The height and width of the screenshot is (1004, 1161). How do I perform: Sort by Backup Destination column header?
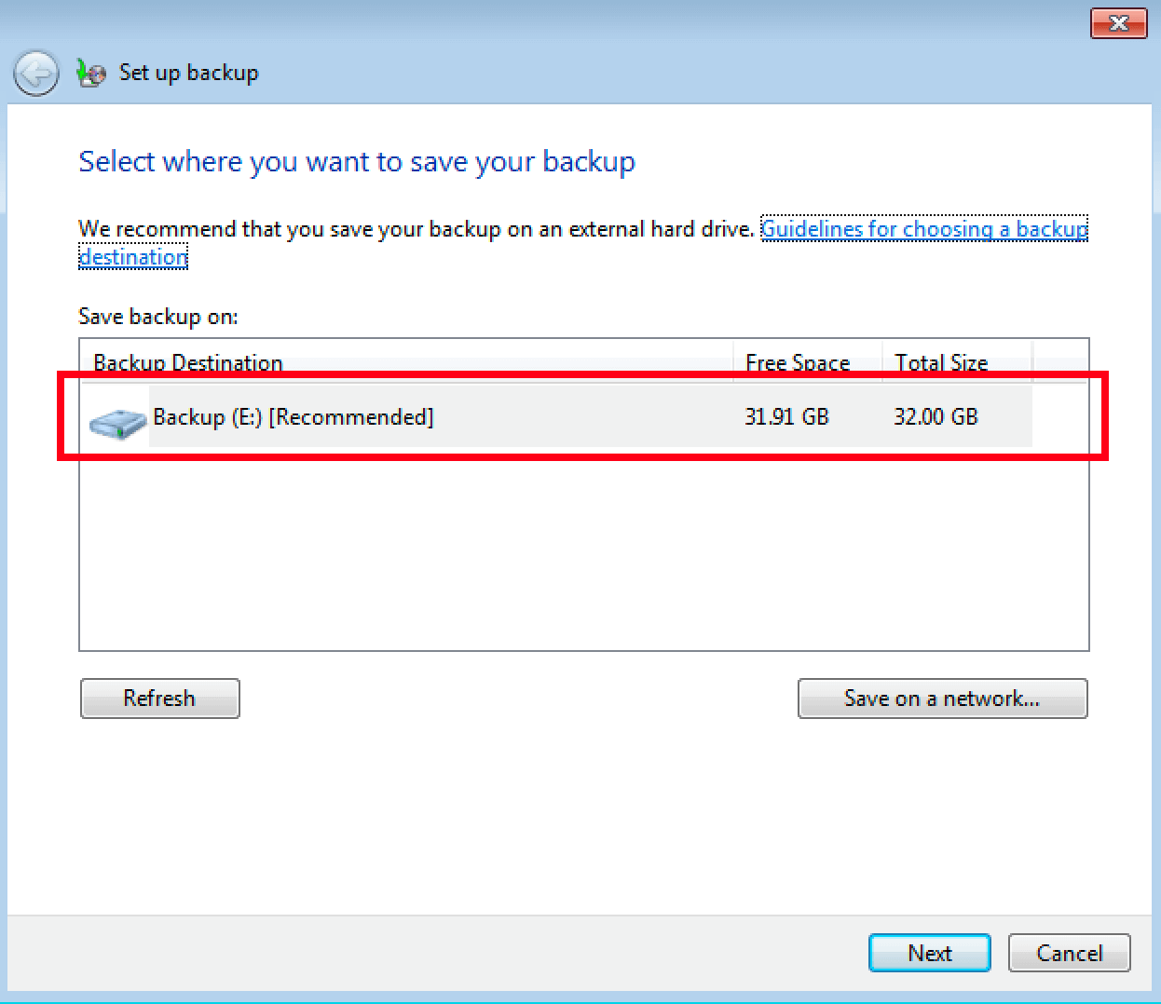click(x=188, y=362)
